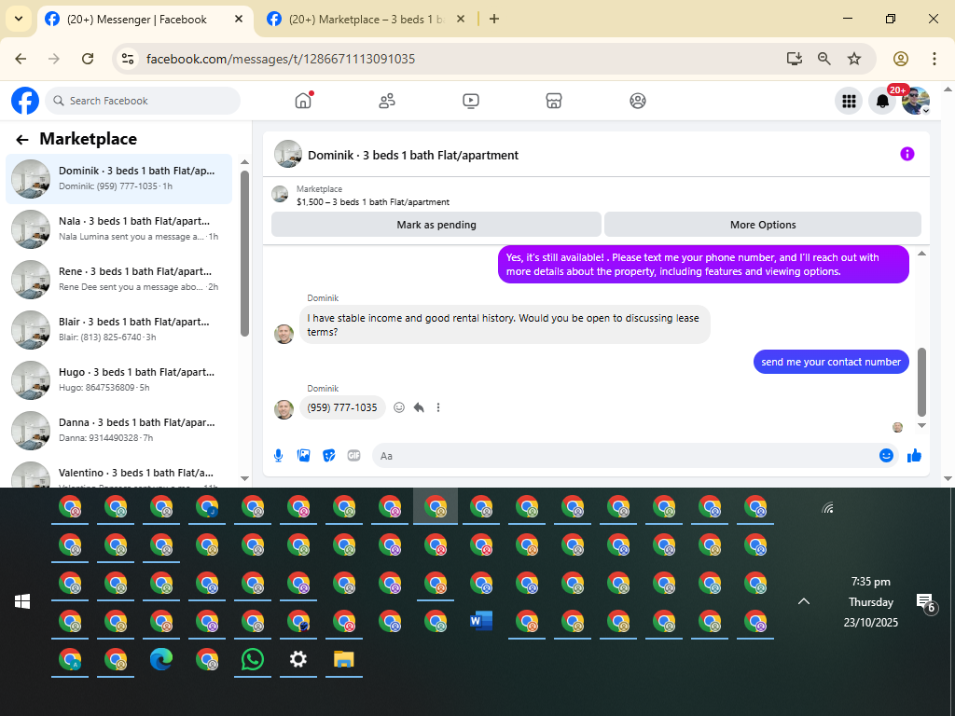Open Microsoft Edge from the taskbar
Screen dimensions: 955x716
point(161,659)
